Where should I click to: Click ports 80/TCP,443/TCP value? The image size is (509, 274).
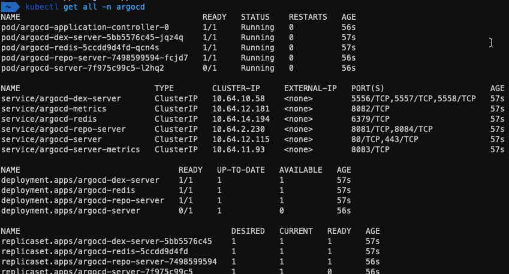pyautogui.click(x=385, y=139)
